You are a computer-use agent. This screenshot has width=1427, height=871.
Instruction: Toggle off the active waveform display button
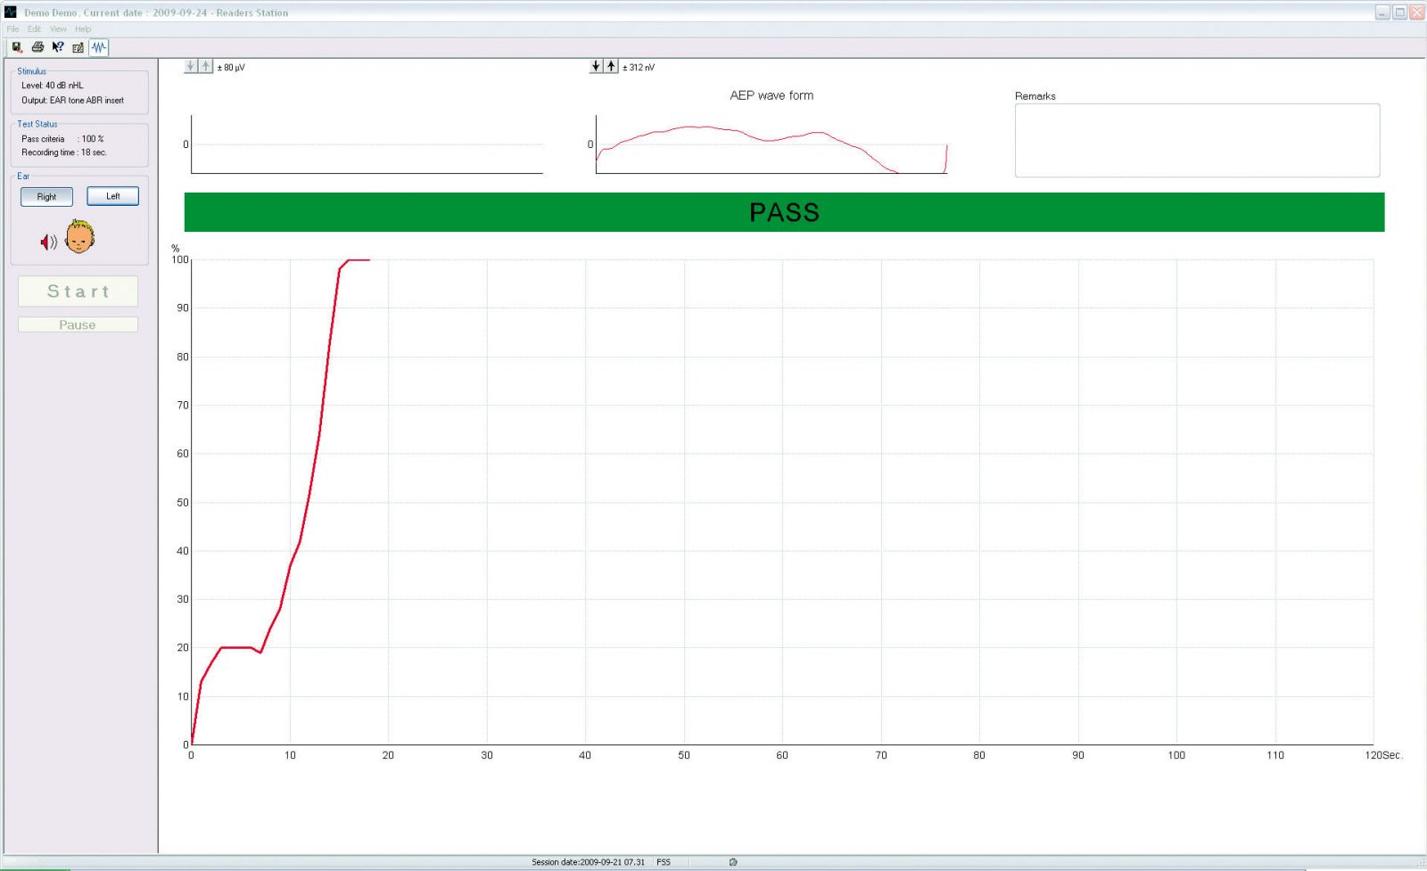pyautogui.click(x=99, y=47)
